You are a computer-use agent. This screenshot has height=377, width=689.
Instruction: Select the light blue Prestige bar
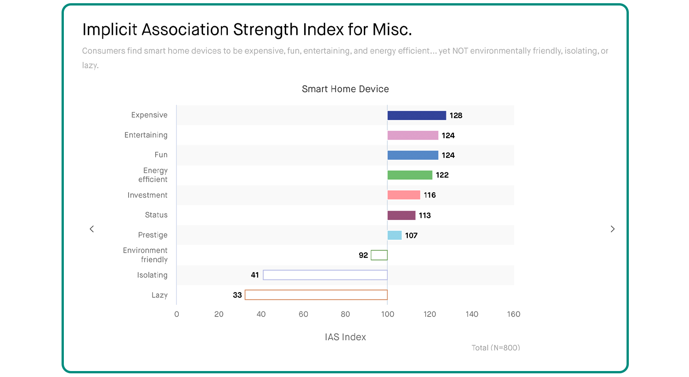coord(395,235)
